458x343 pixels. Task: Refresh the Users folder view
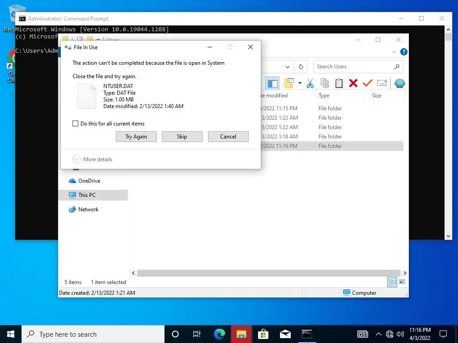tap(301, 67)
